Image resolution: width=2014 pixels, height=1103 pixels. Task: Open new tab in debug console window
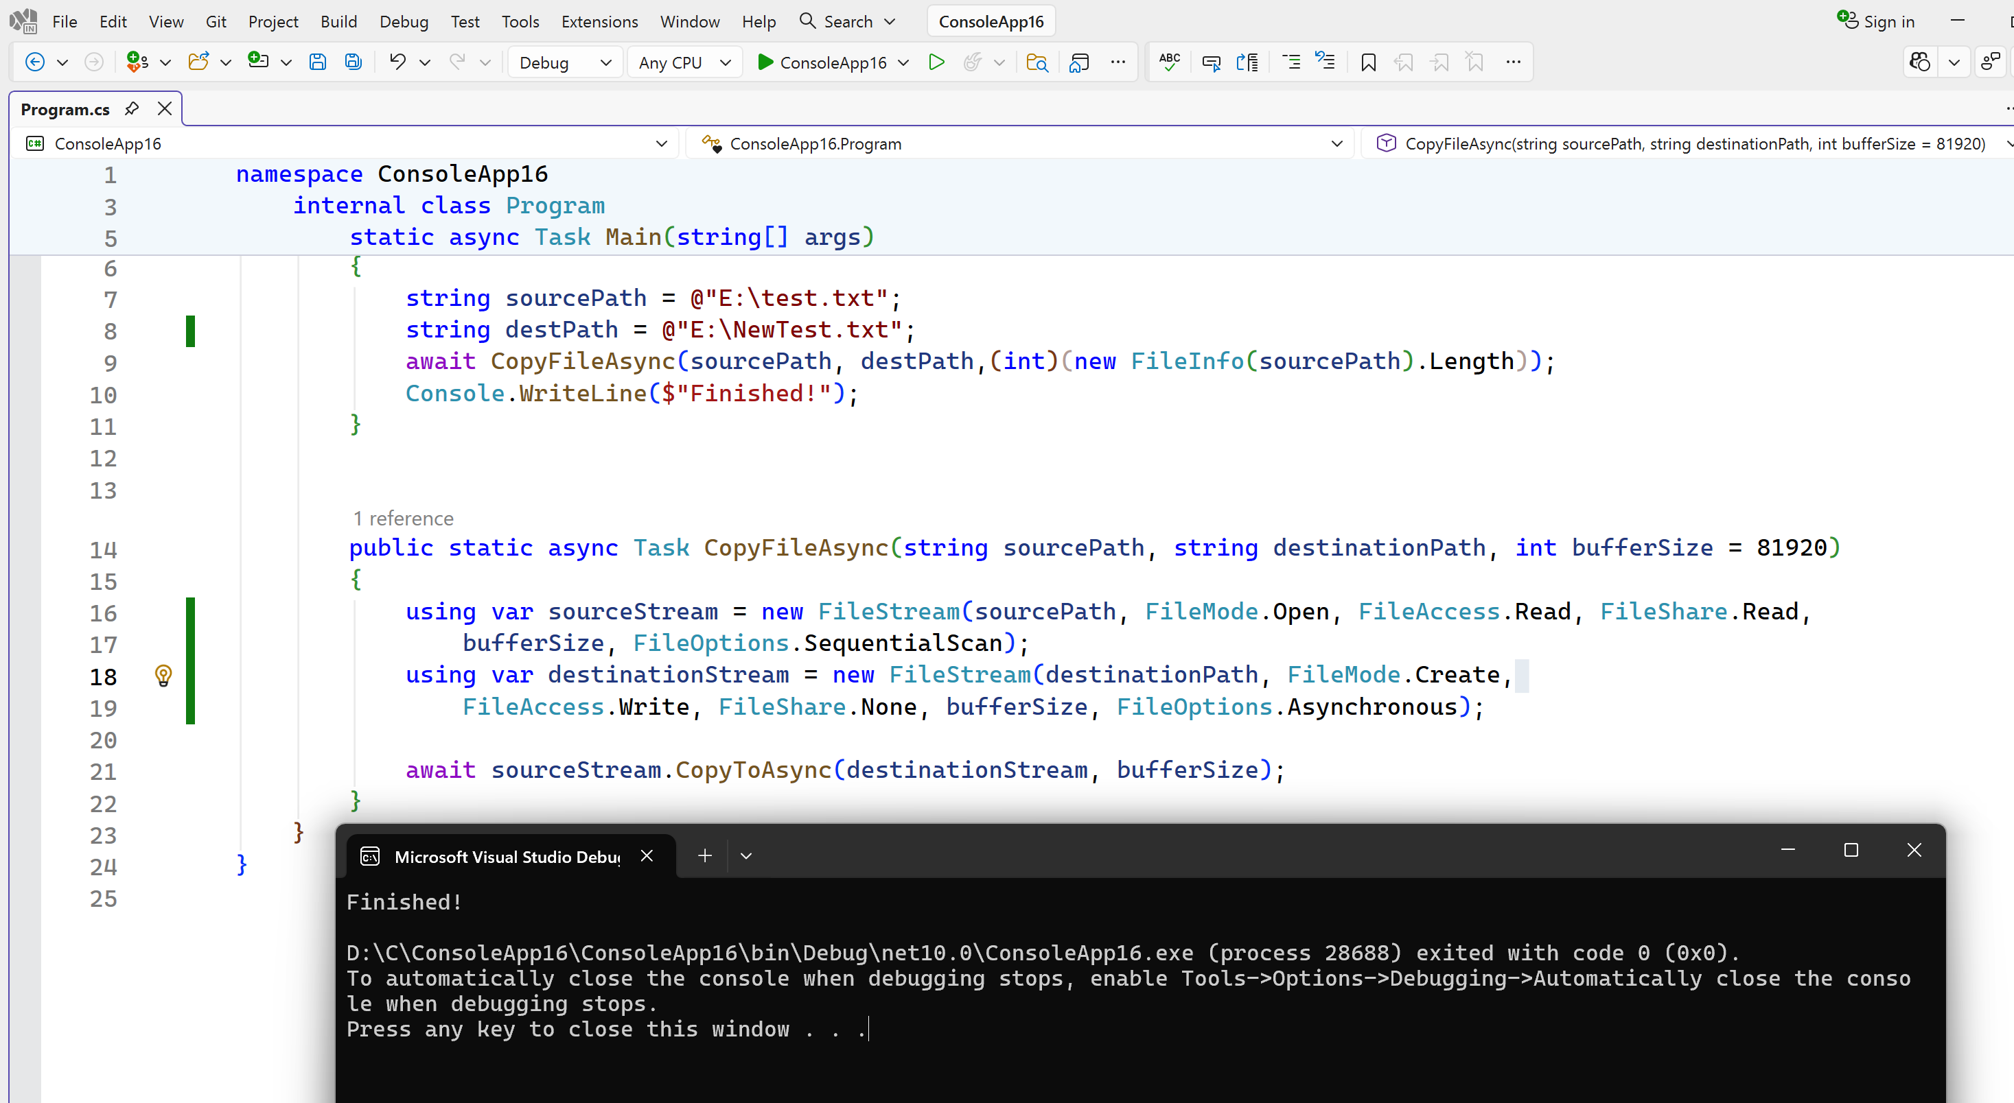(x=704, y=855)
